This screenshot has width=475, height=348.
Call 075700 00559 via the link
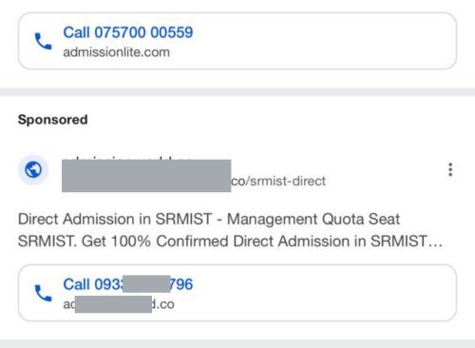[128, 32]
